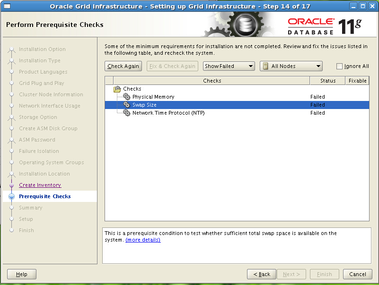This screenshot has height=285, width=379.
Task: Select Storage Option step
Action: (38, 117)
